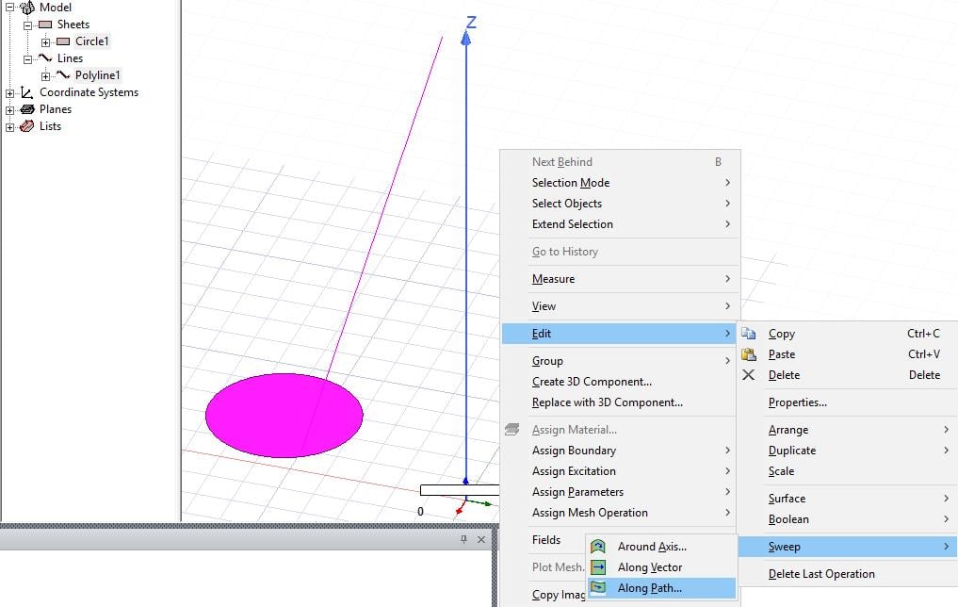Viewport: 958px width, 607px height.
Task: Select Paste in Edit submenu
Action: [x=848, y=354]
